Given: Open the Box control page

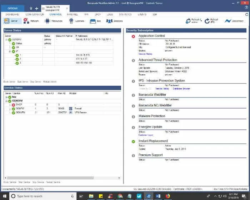Looking at the screenshot, I should tap(95, 21).
